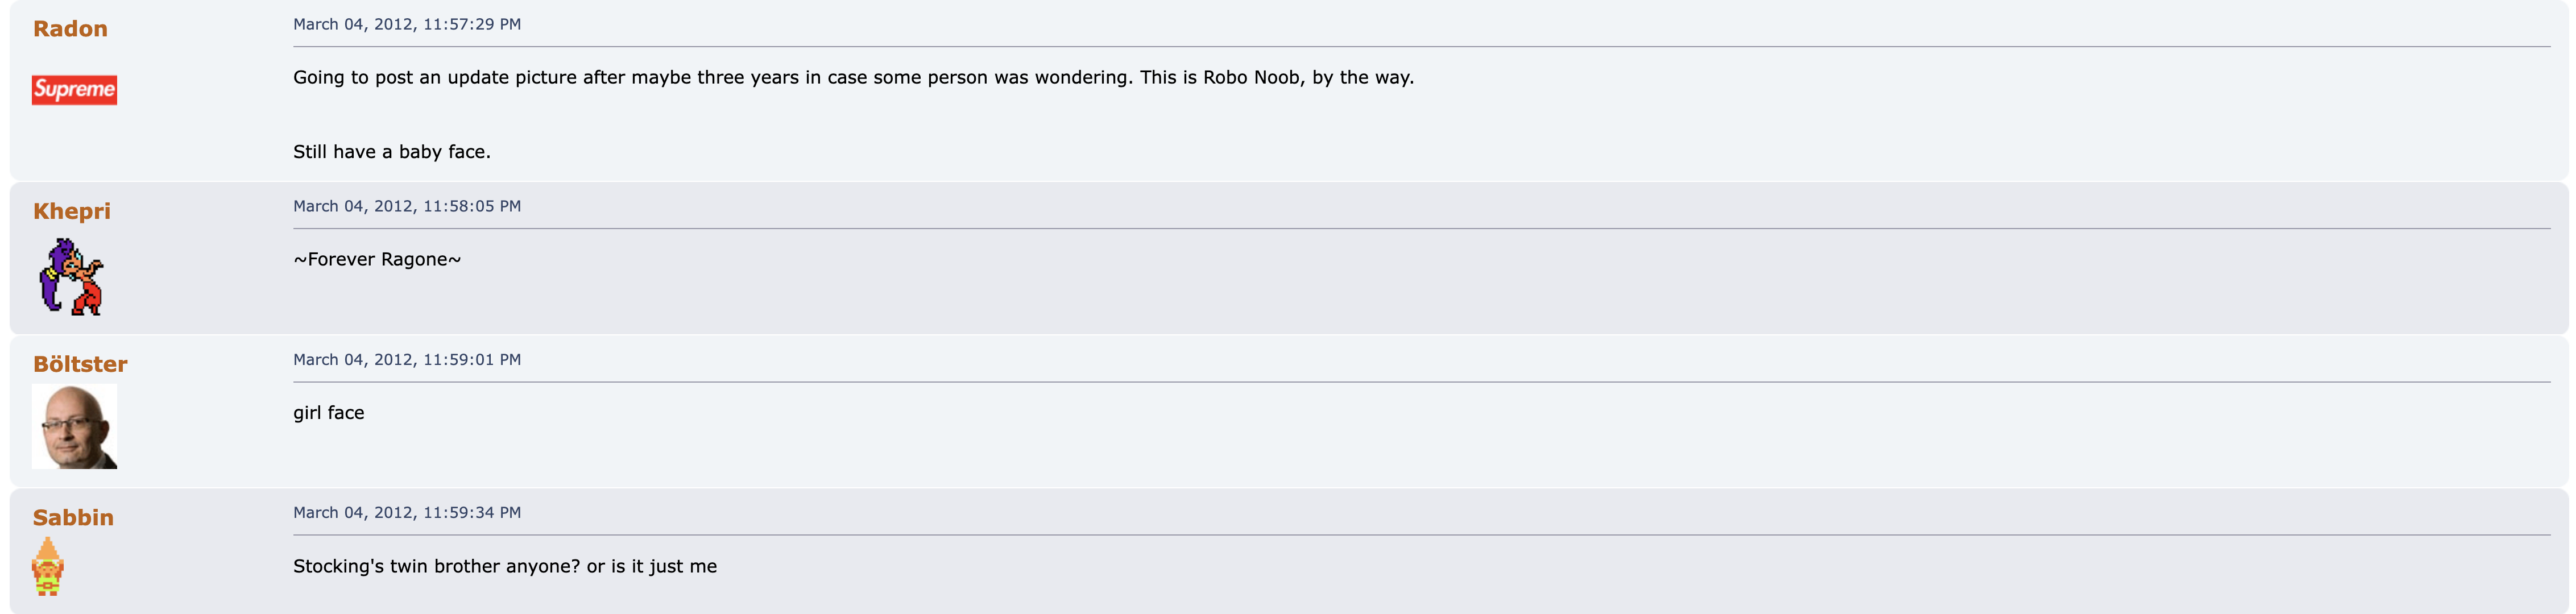2576x614 pixels.
Task: Open Khepri's username link
Action: click(72, 211)
